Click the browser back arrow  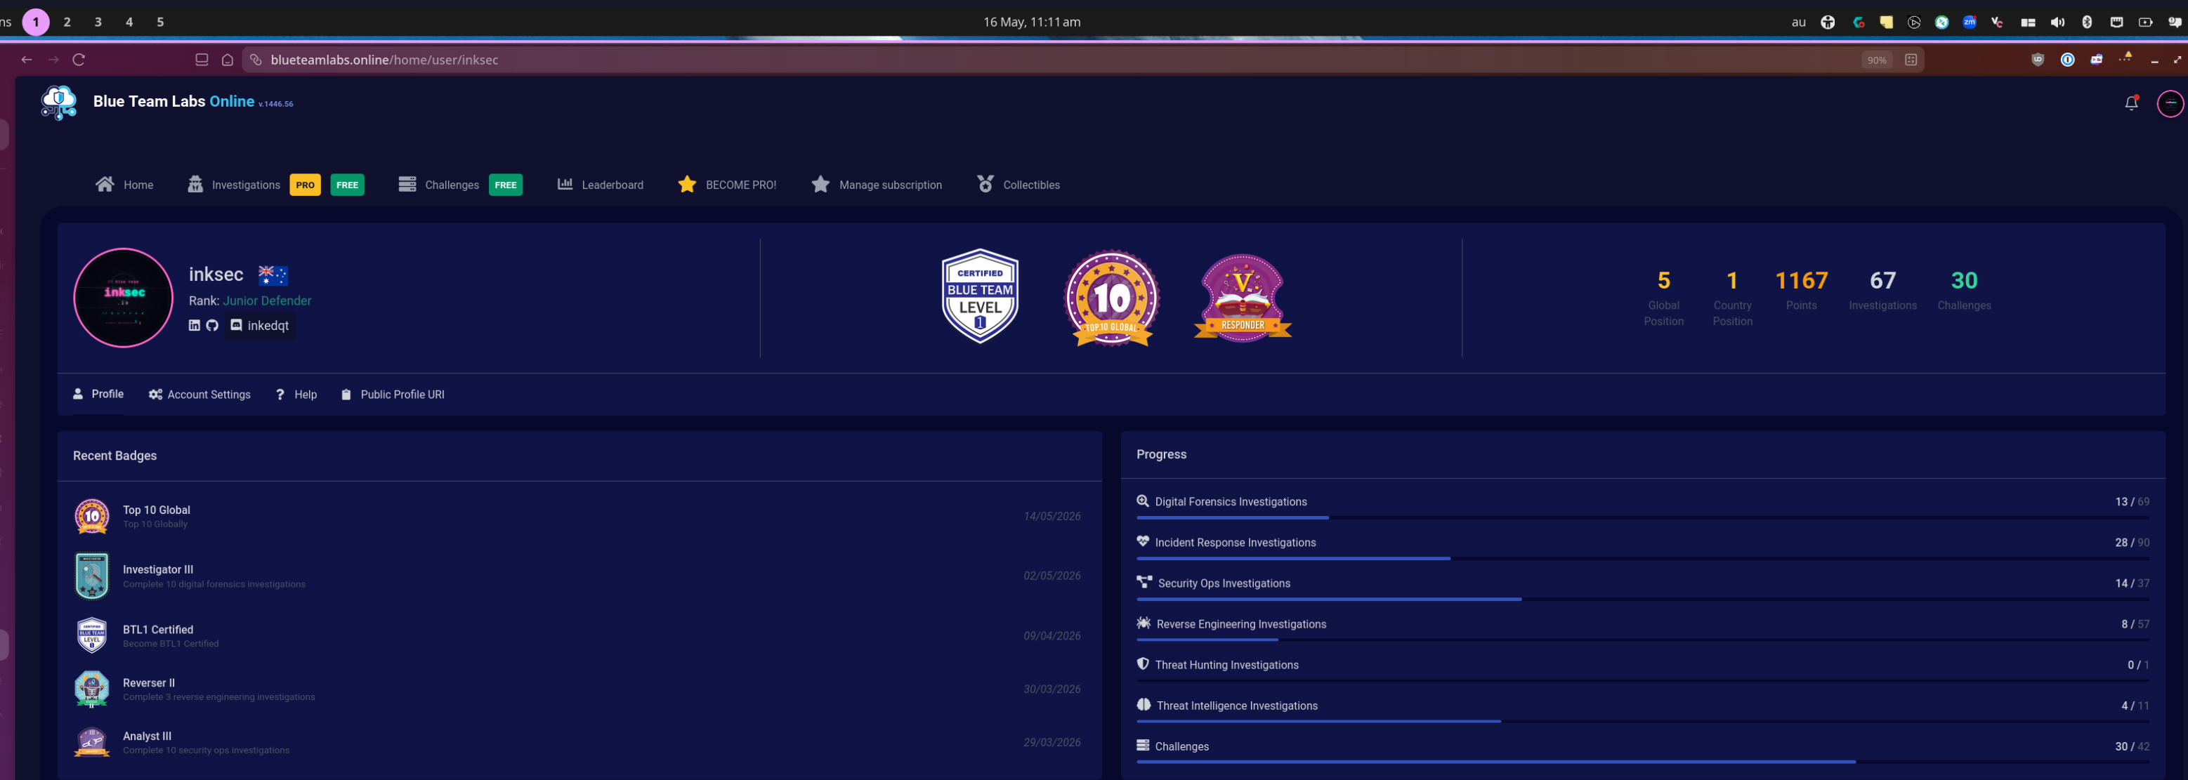(x=26, y=60)
